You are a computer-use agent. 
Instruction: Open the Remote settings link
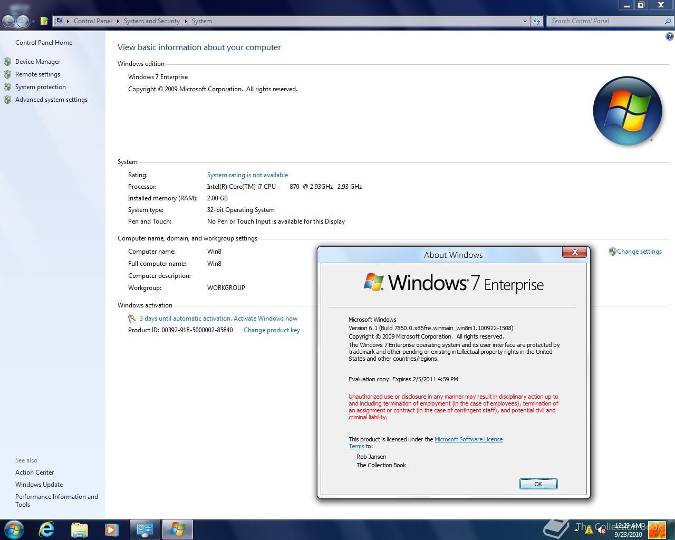(37, 74)
